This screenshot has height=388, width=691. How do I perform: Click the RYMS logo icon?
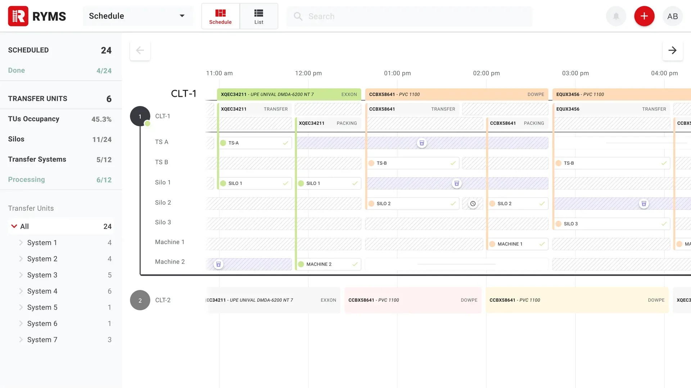pos(18,16)
